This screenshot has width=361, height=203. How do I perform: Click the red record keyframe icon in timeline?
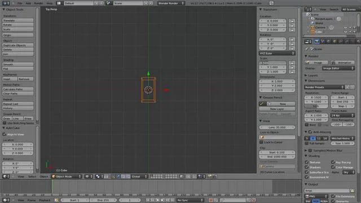[210, 200]
